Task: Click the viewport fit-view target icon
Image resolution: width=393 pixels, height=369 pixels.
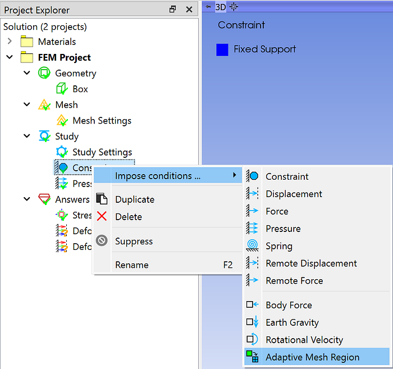Action: [x=234, y=7]
